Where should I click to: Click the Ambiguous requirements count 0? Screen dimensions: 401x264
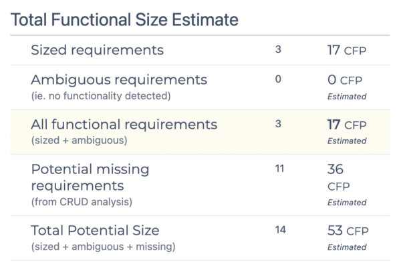278,79
